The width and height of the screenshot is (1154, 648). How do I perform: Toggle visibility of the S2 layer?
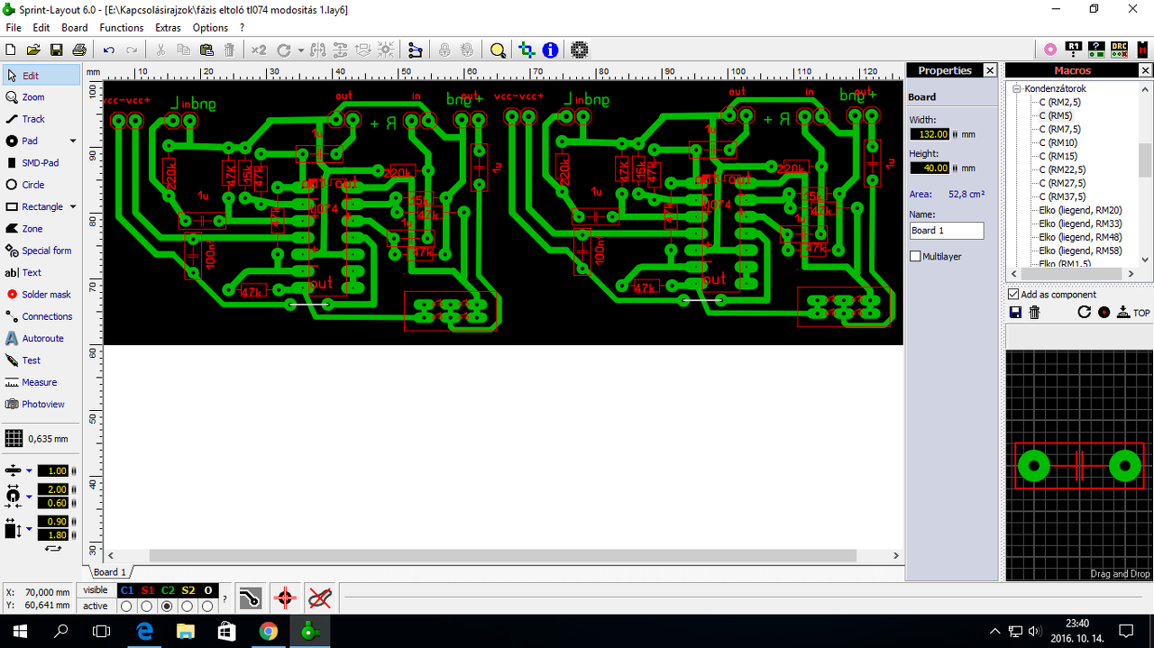point(188,590)
